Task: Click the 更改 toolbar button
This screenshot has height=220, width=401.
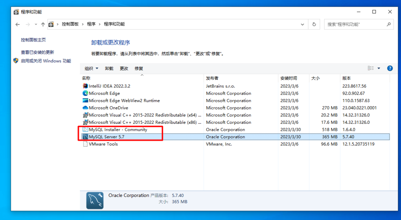Action: [124, 68]
